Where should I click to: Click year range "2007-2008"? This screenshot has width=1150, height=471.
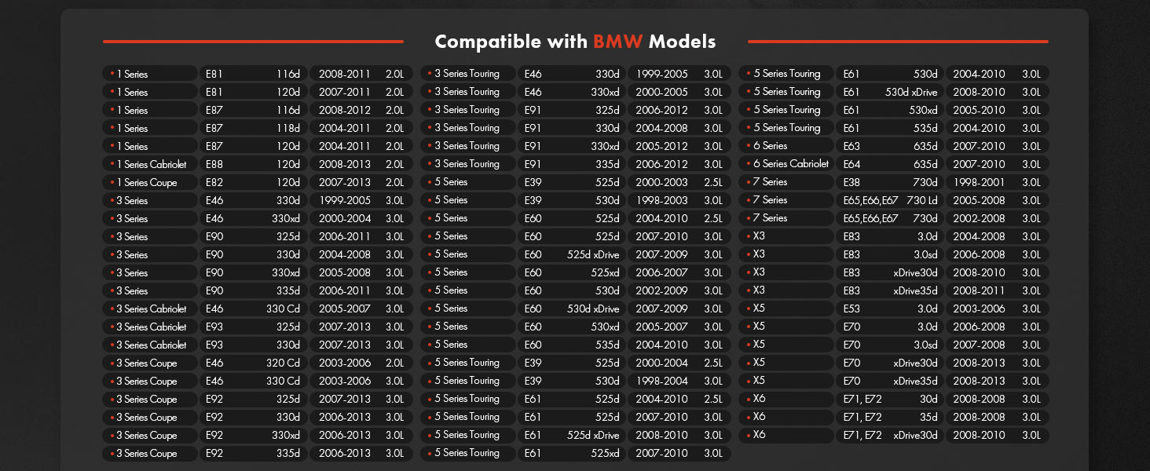(979, 345)
